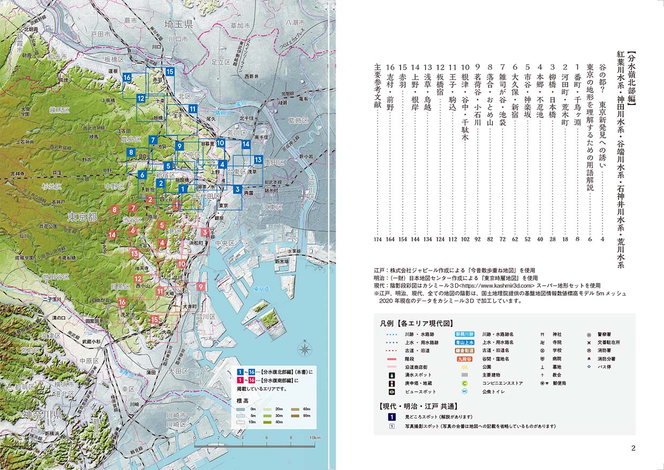This screenshot has width=664, height=470.
Task: Toggle the blue 見どころスポット numbered marker
Action: point(391,416)
